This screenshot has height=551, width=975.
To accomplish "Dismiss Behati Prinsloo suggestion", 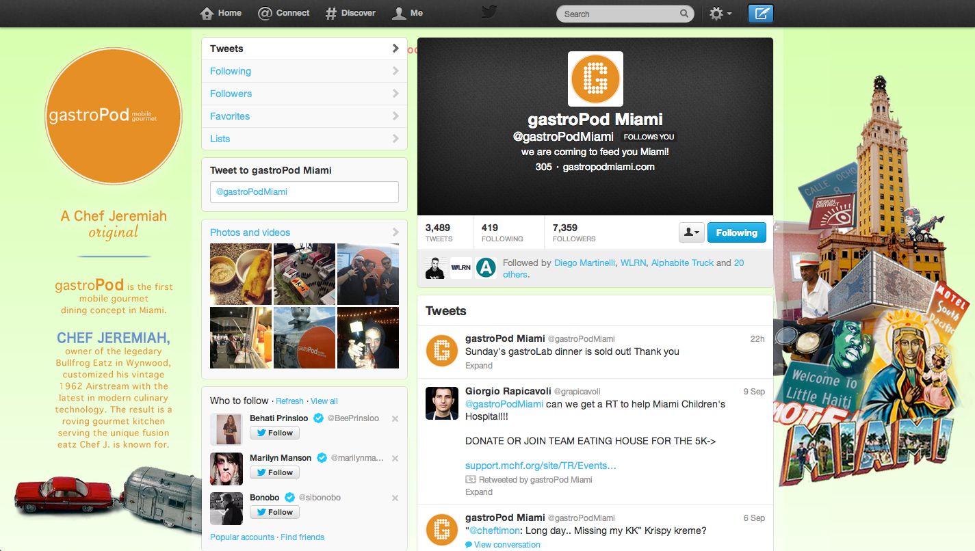I will 395,419.
